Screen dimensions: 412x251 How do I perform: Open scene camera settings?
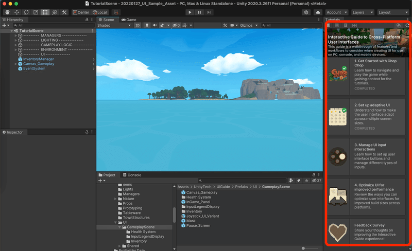232,26
